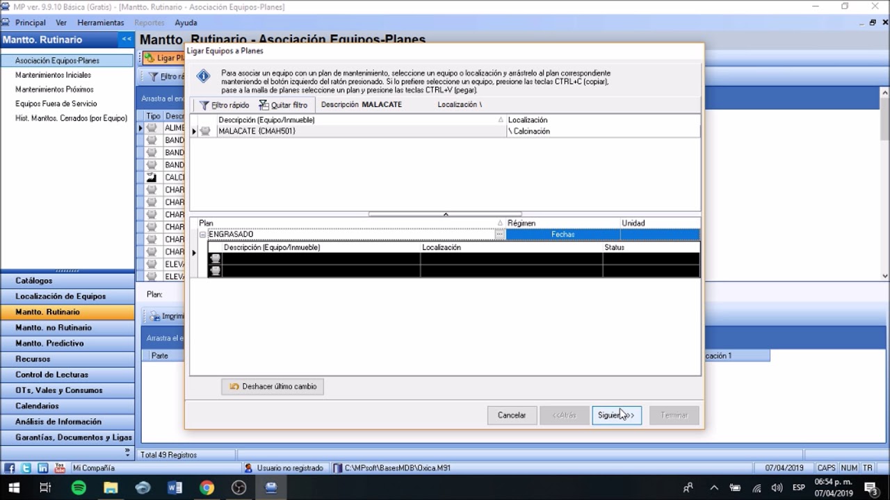Open Garantías, Documentos y Ligas module
The image size is (890, 500).
67,437
